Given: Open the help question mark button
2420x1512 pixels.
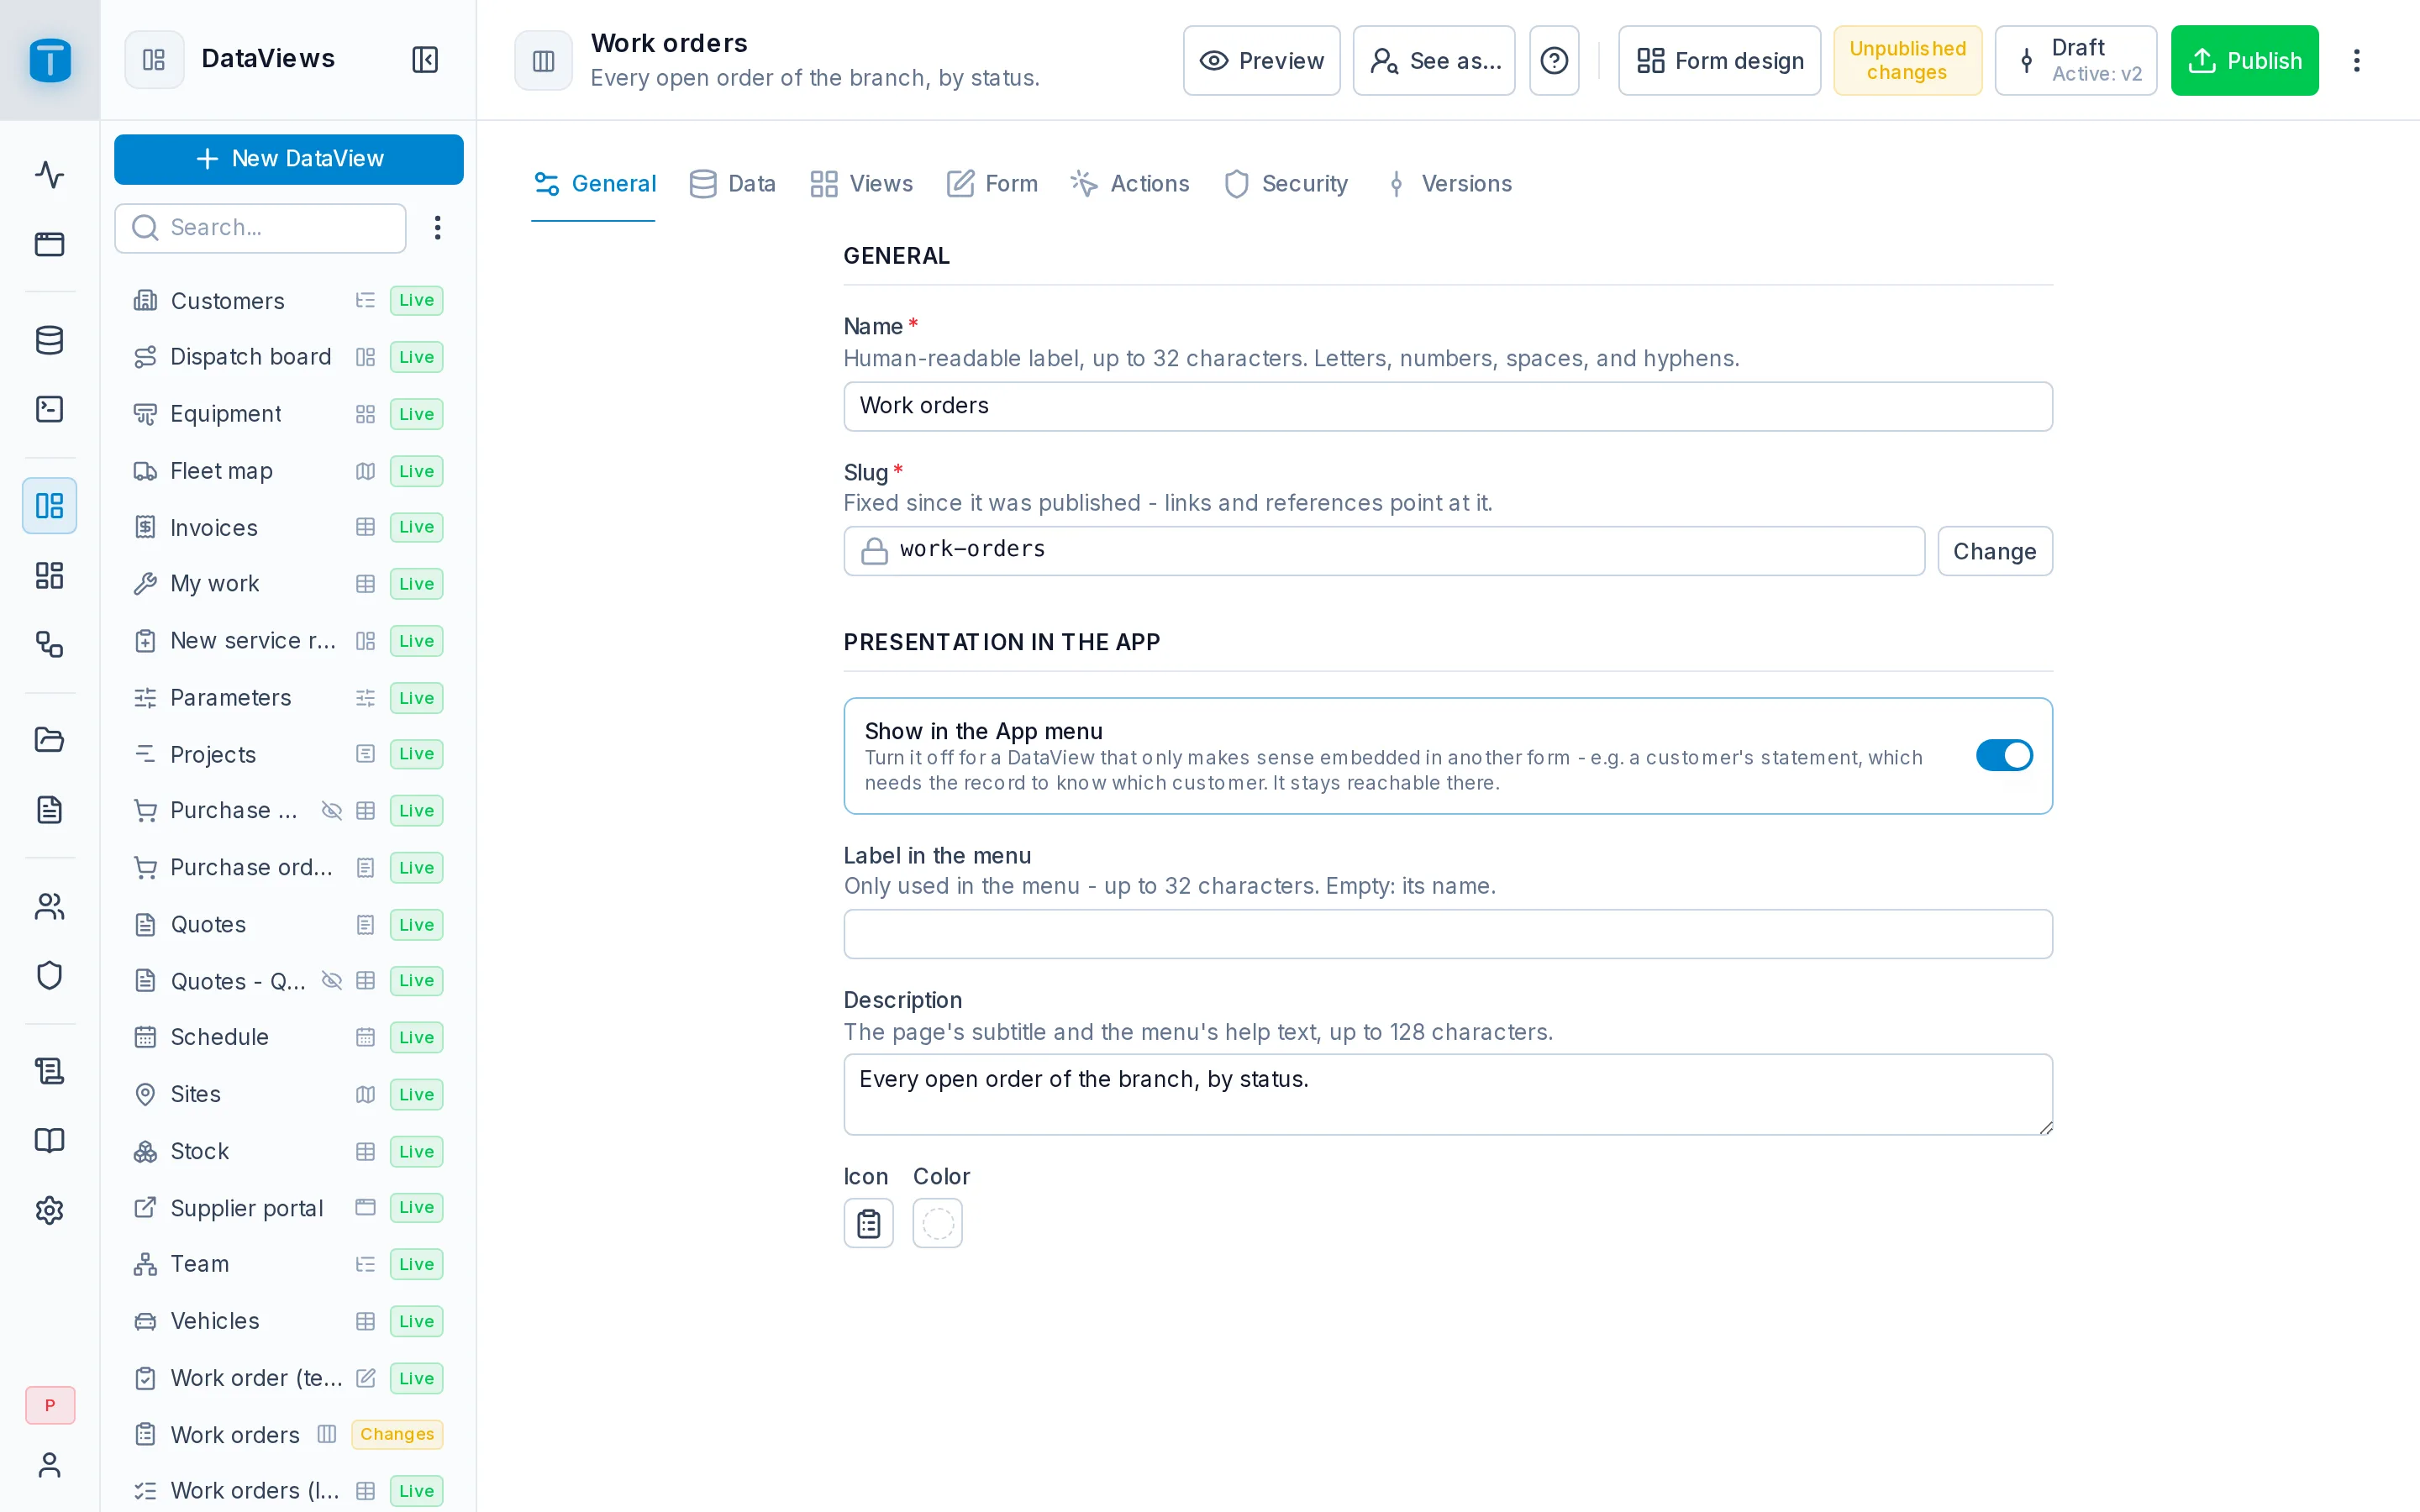Looking at the screenshot, I should 1554,61.
